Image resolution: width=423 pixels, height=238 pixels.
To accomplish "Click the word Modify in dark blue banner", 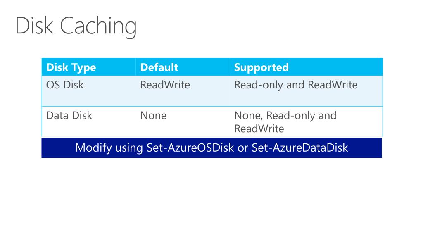I will coord(94,148).
